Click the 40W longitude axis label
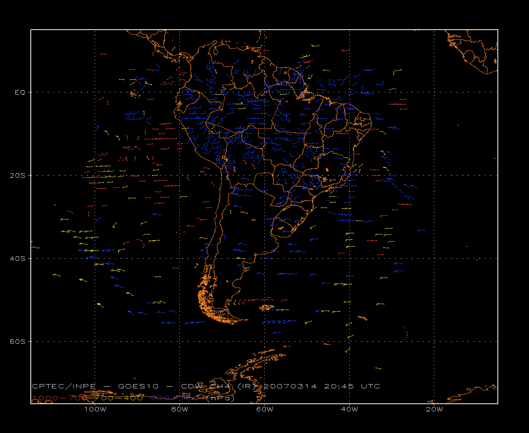This screenshot has height=433, width=529. [x=349, y=410]
